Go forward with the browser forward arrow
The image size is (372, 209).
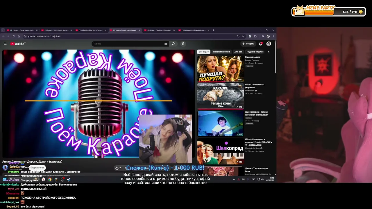[8, 36]
